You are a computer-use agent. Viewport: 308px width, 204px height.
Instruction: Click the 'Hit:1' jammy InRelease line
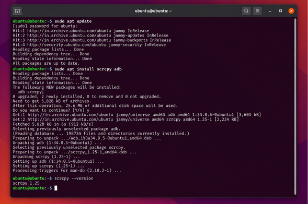[x=81, y=31]
